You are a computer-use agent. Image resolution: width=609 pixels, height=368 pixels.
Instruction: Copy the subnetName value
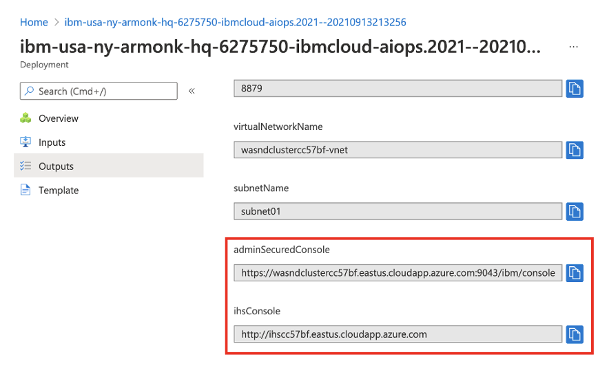[575, 211]
